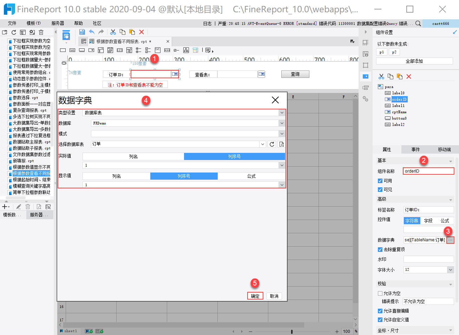Enable the 允许为空 checkbox
Screen dimensions: 459x335
tap(380, 293)
